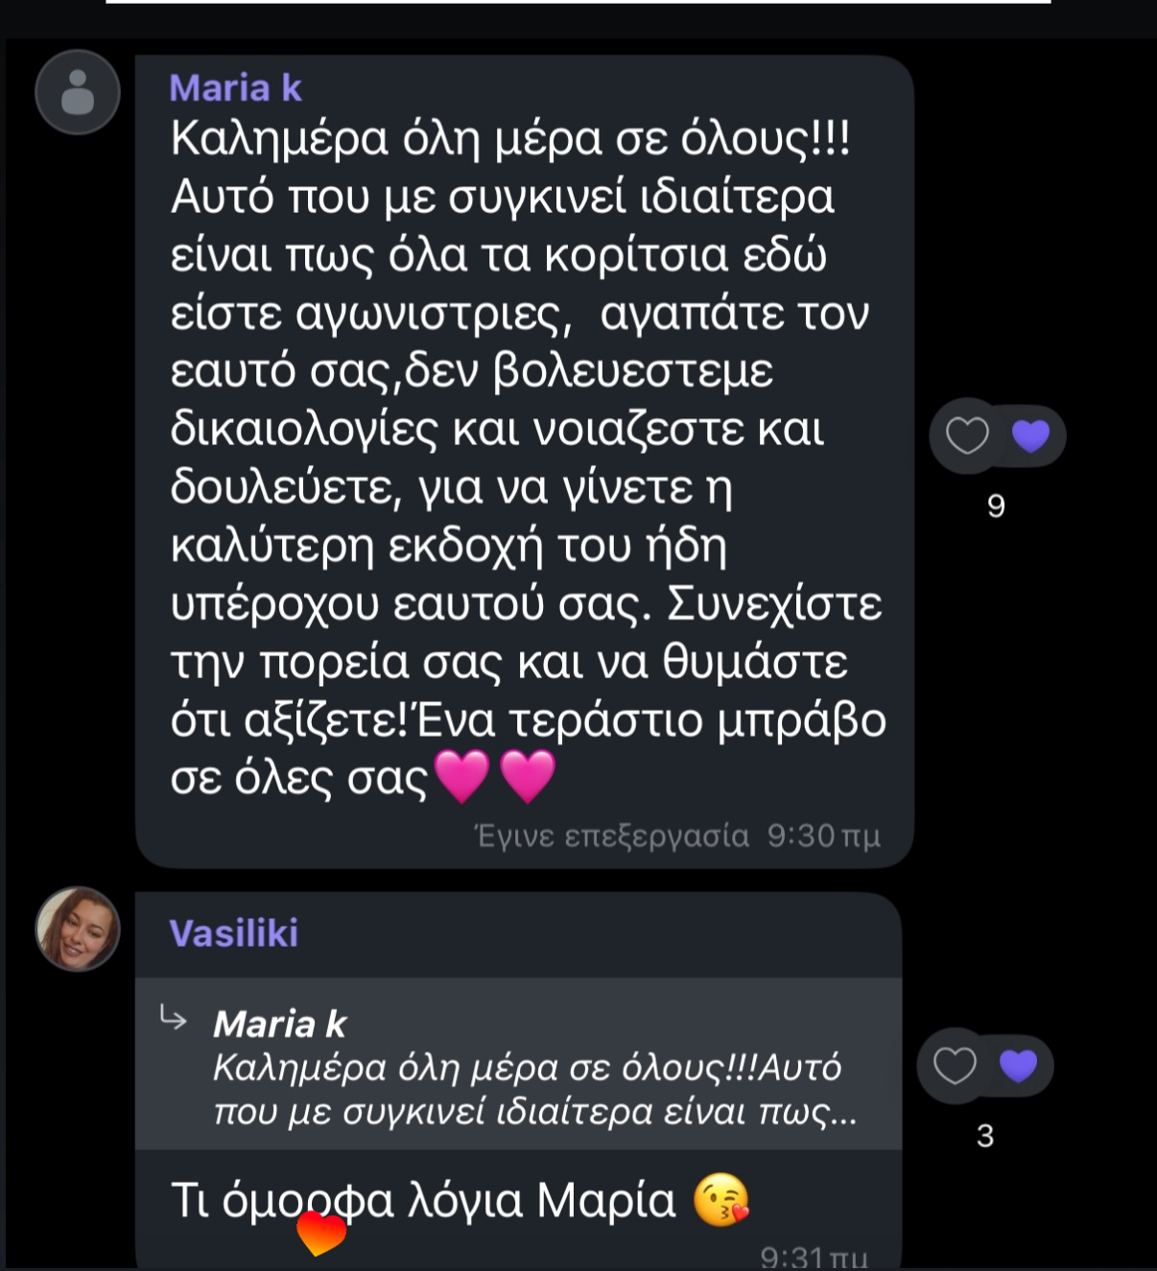The height and width of the screenshot is (1271, 1157).
Task: Open Vasiliki's profile photo
Action: [78, 929]
